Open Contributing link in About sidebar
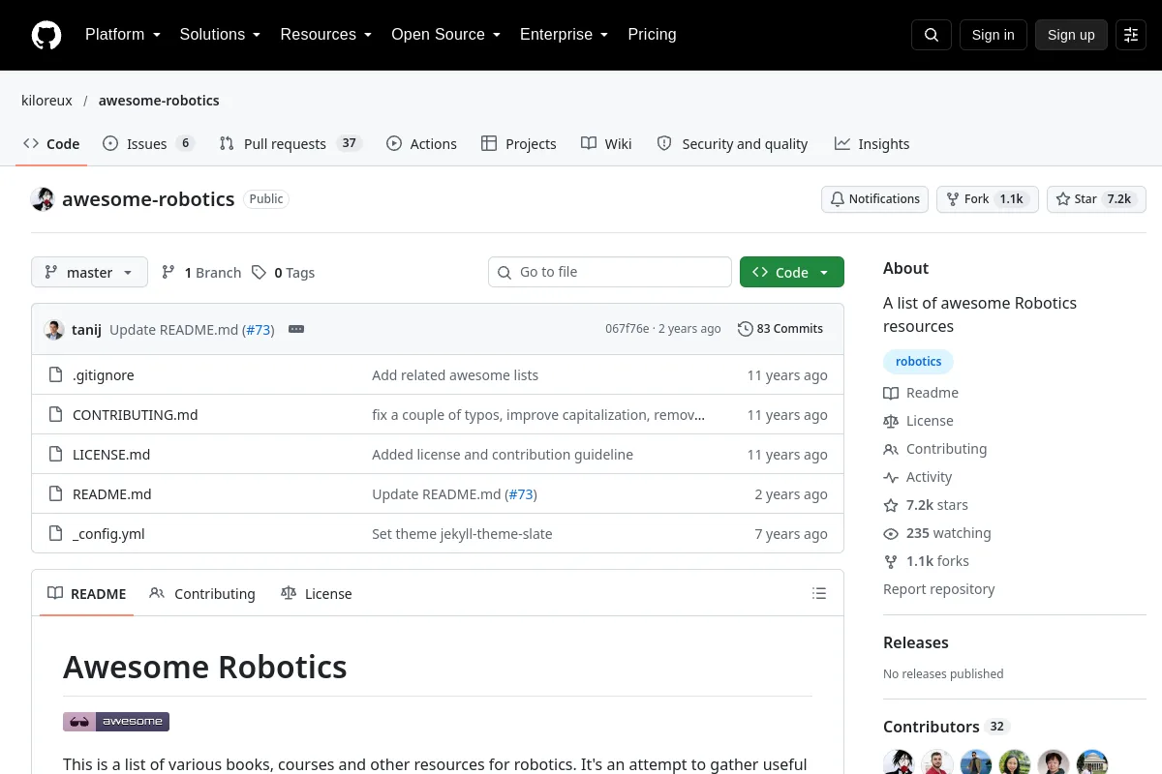Viewport: 1162px width, 774px height. coord(935,449)
